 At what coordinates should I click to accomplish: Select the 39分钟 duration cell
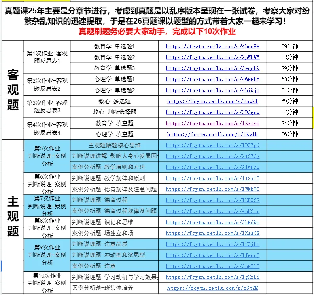[x=289, y=46]
